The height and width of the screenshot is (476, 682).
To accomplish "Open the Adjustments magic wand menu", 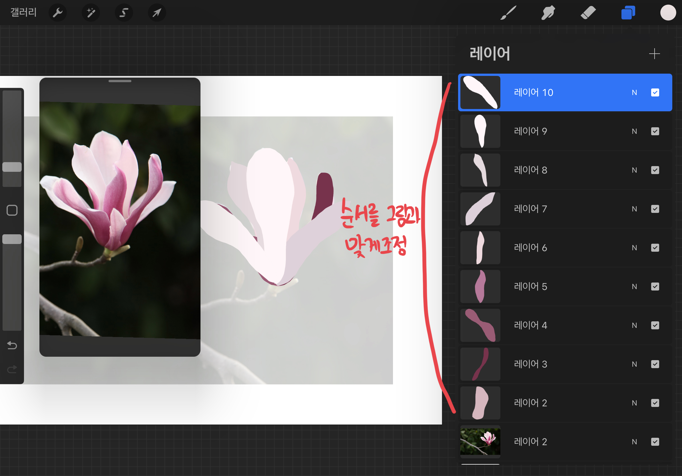I will (91, 13).
